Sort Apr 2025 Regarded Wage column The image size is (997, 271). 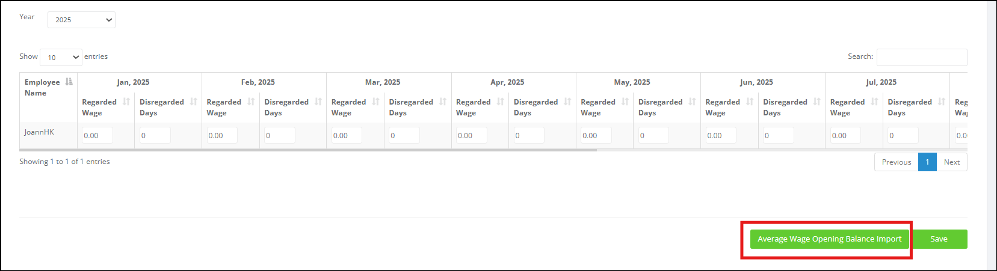click(x=501, y=102)
